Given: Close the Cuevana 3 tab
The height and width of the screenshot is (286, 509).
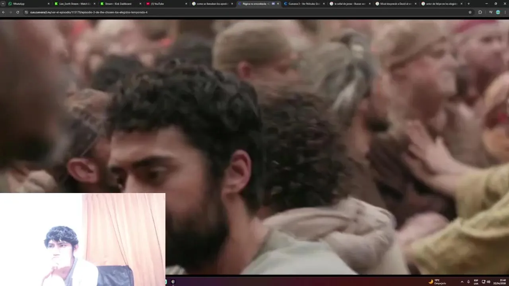Looking at the screenshot, I should coord(324,4).
